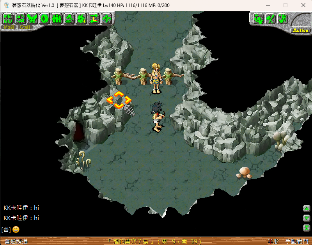Image resolution: width=312 pixels, height=245 pixels.
Task: Click the waving character icon top right
Action: pos(259,18)
